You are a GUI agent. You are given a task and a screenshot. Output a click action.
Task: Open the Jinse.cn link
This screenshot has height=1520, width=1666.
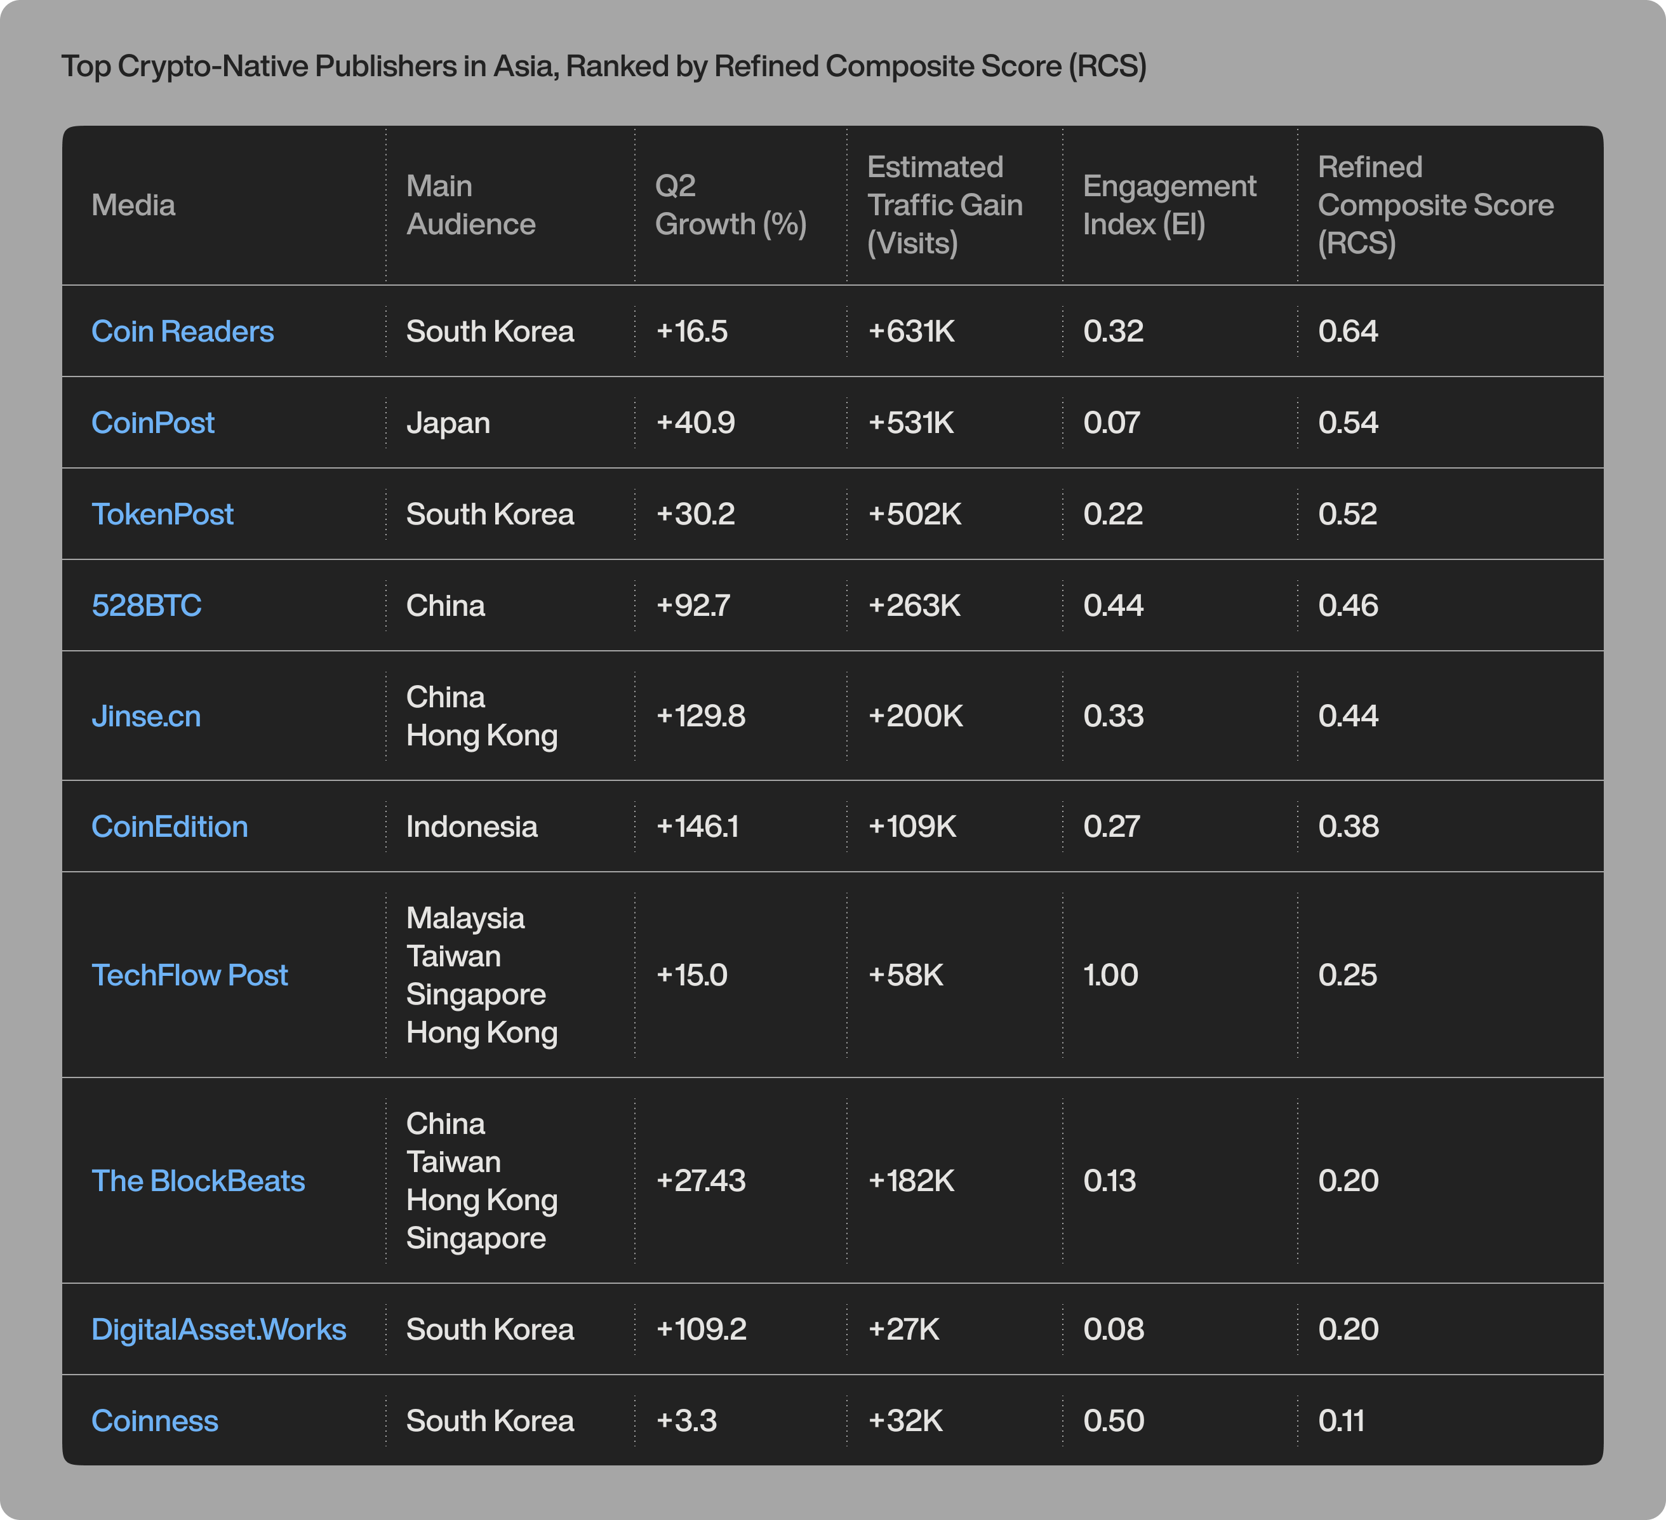(146, 716)
